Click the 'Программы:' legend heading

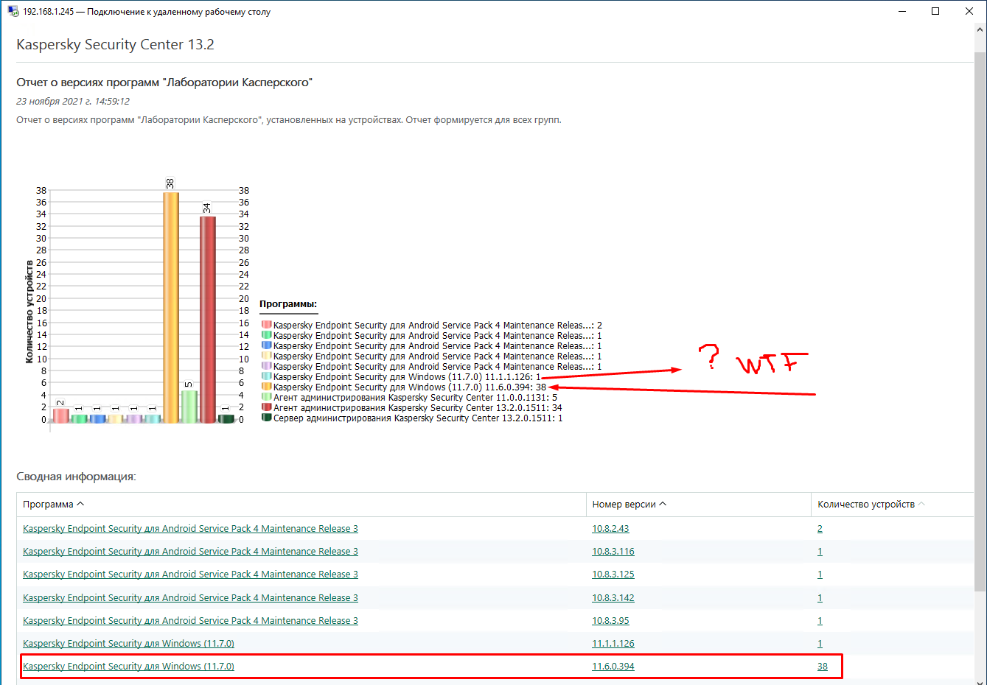[288, 303]
